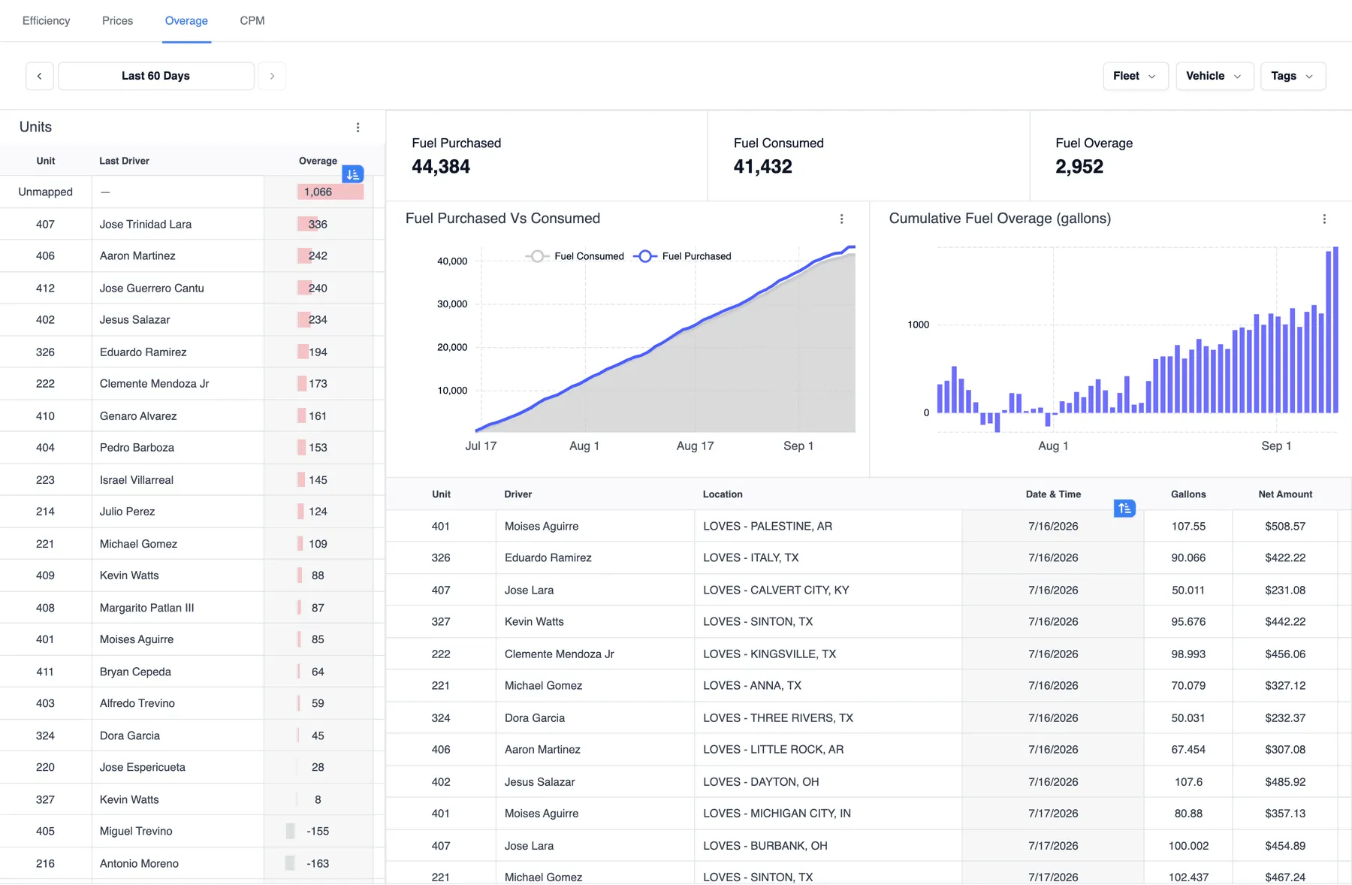Viewport: 1352px width, 885px height.
Task: Toggle the Fuel Purchased legend series
Action: click(683, 256)
